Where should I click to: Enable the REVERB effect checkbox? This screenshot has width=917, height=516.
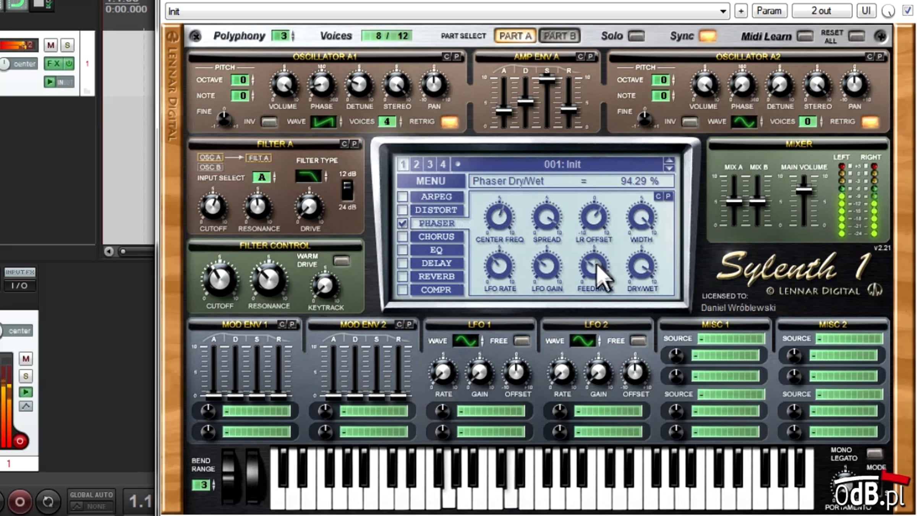coord(402,276)
